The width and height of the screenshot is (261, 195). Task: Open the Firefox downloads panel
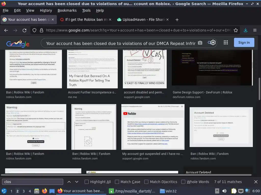click(x=245, y=30)
